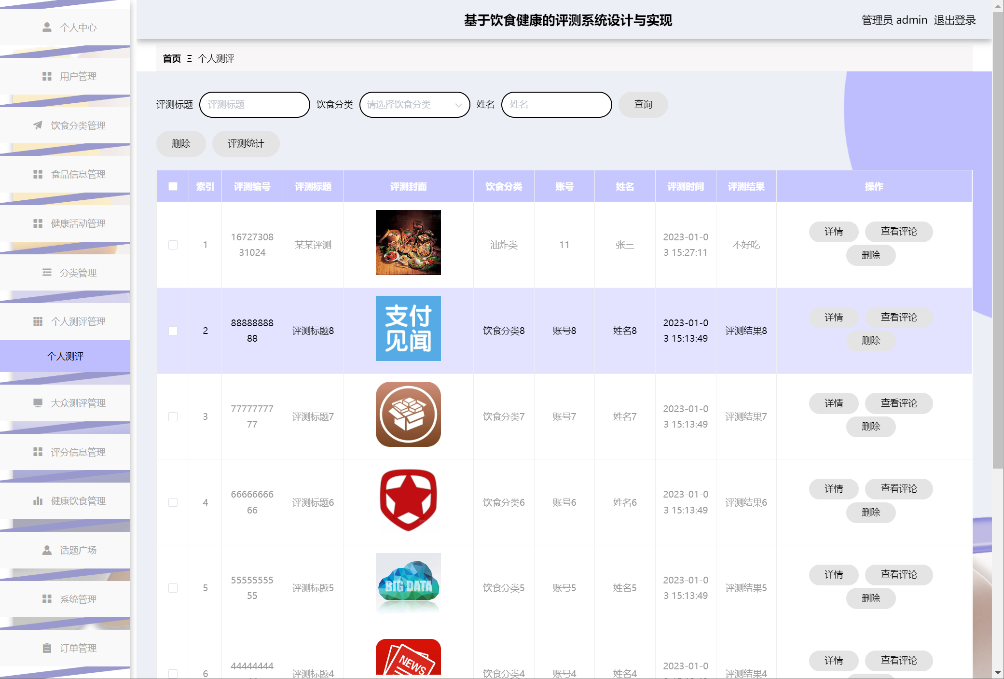Click the paper plane icon for 饮食分类管理
Viewport: 1004px width, 679px height.
pyautogui.click(x=38, y=125)
